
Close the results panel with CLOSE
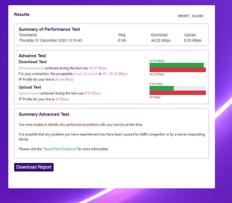(x=197, y=16)
